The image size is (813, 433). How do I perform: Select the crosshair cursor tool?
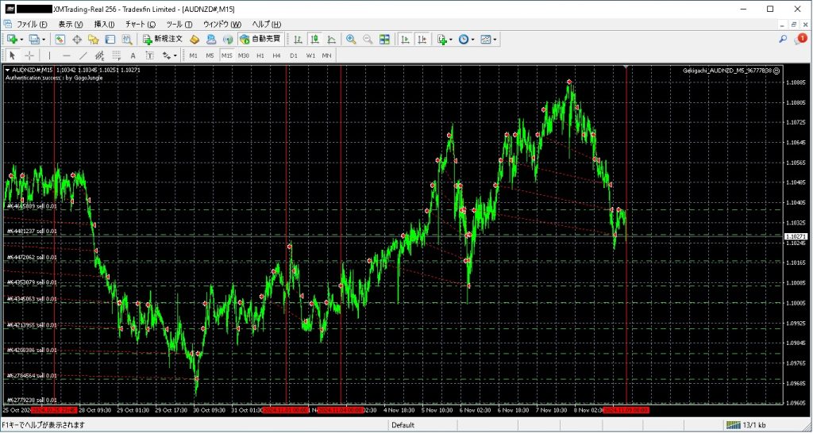[29, 56]
